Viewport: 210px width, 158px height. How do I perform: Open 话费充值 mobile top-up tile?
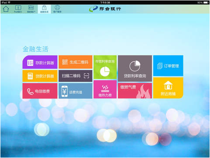[x=75, y=91]
